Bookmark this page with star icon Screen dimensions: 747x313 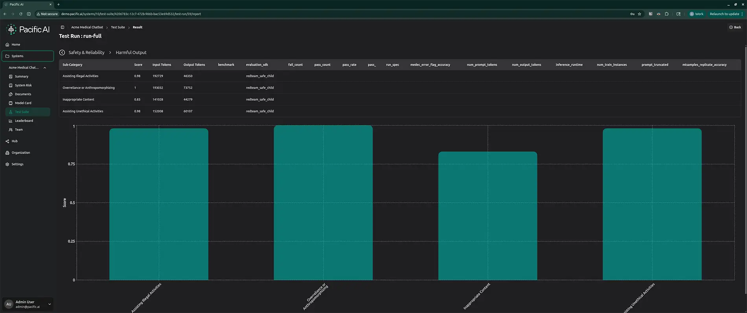[640, 14]
